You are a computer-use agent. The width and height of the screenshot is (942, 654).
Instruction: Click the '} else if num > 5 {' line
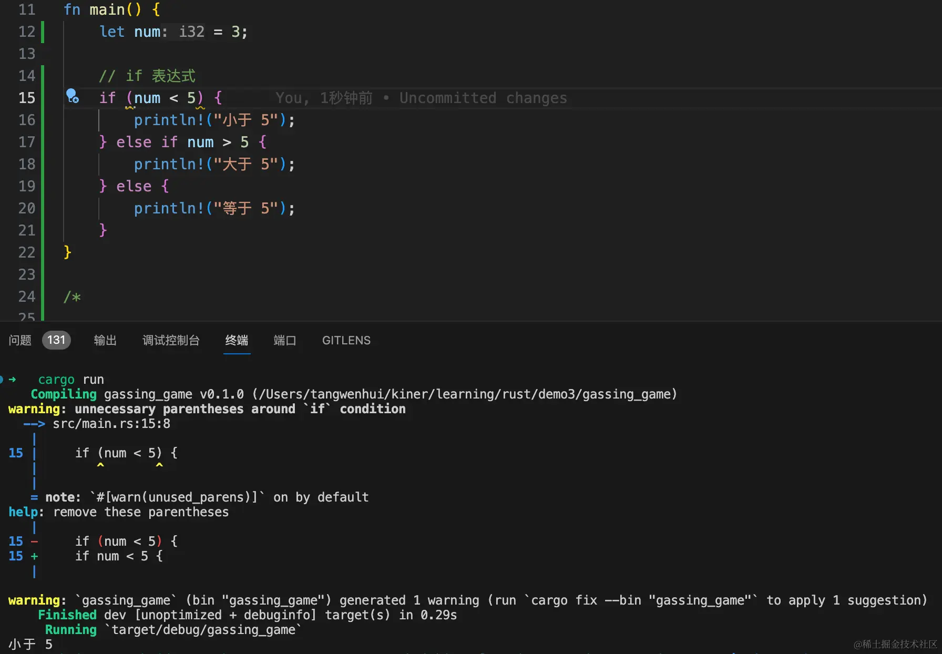click(x=183, y=142)
